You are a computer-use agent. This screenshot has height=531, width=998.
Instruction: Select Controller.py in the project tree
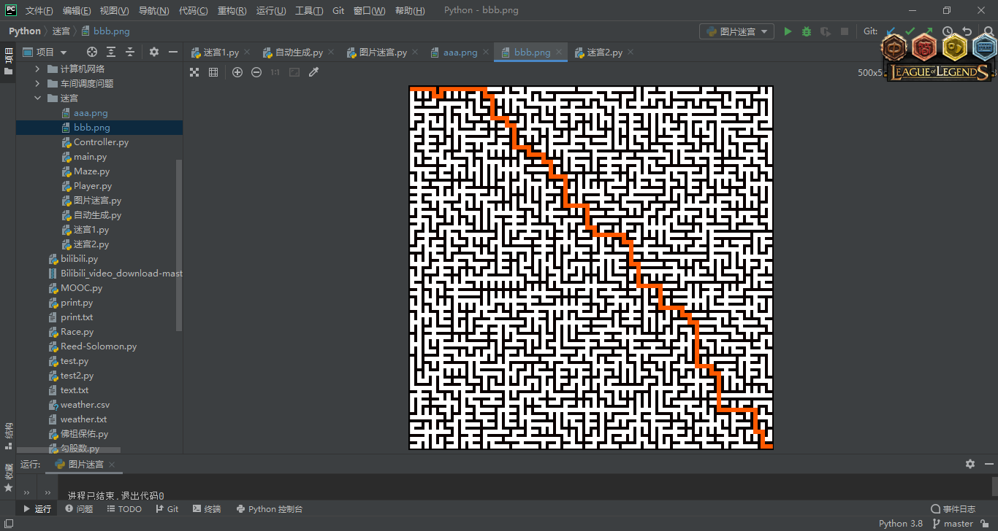point(101,142)
